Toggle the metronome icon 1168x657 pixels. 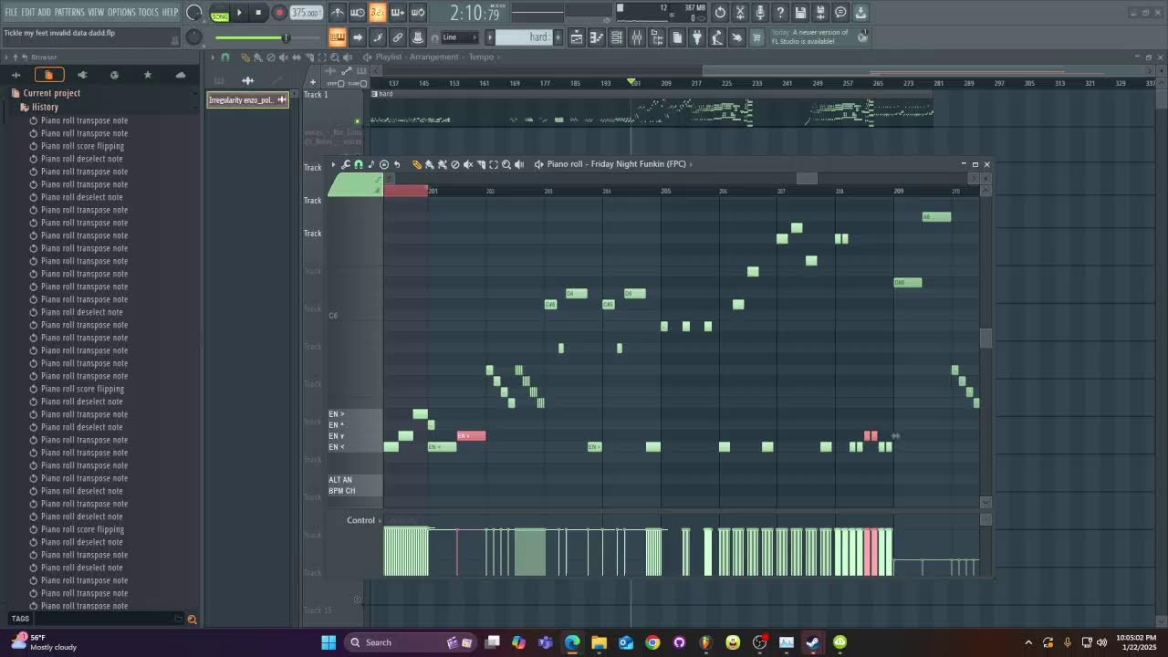338,13
